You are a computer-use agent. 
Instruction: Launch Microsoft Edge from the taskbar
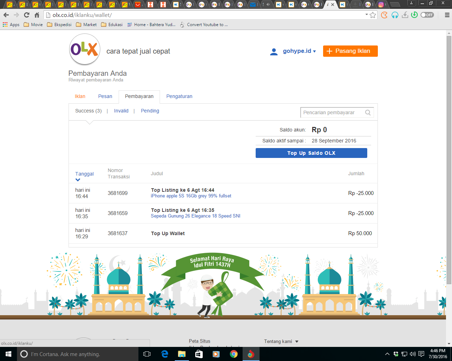tap(165, 354)
